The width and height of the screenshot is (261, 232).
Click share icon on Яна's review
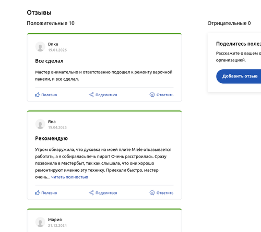point(91,192)
